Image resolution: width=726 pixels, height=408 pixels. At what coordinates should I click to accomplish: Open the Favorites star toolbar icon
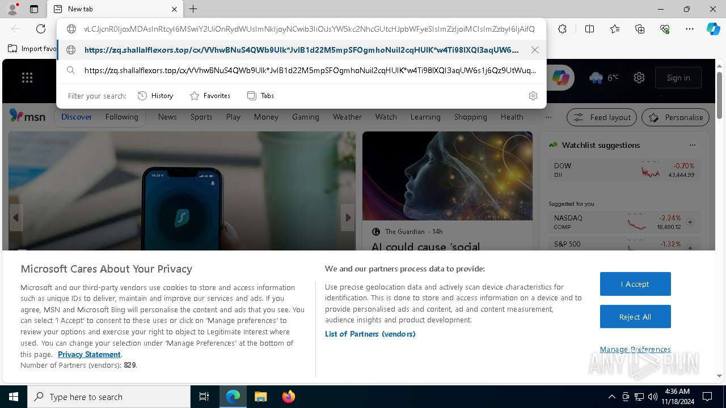[x=615, y=29]
